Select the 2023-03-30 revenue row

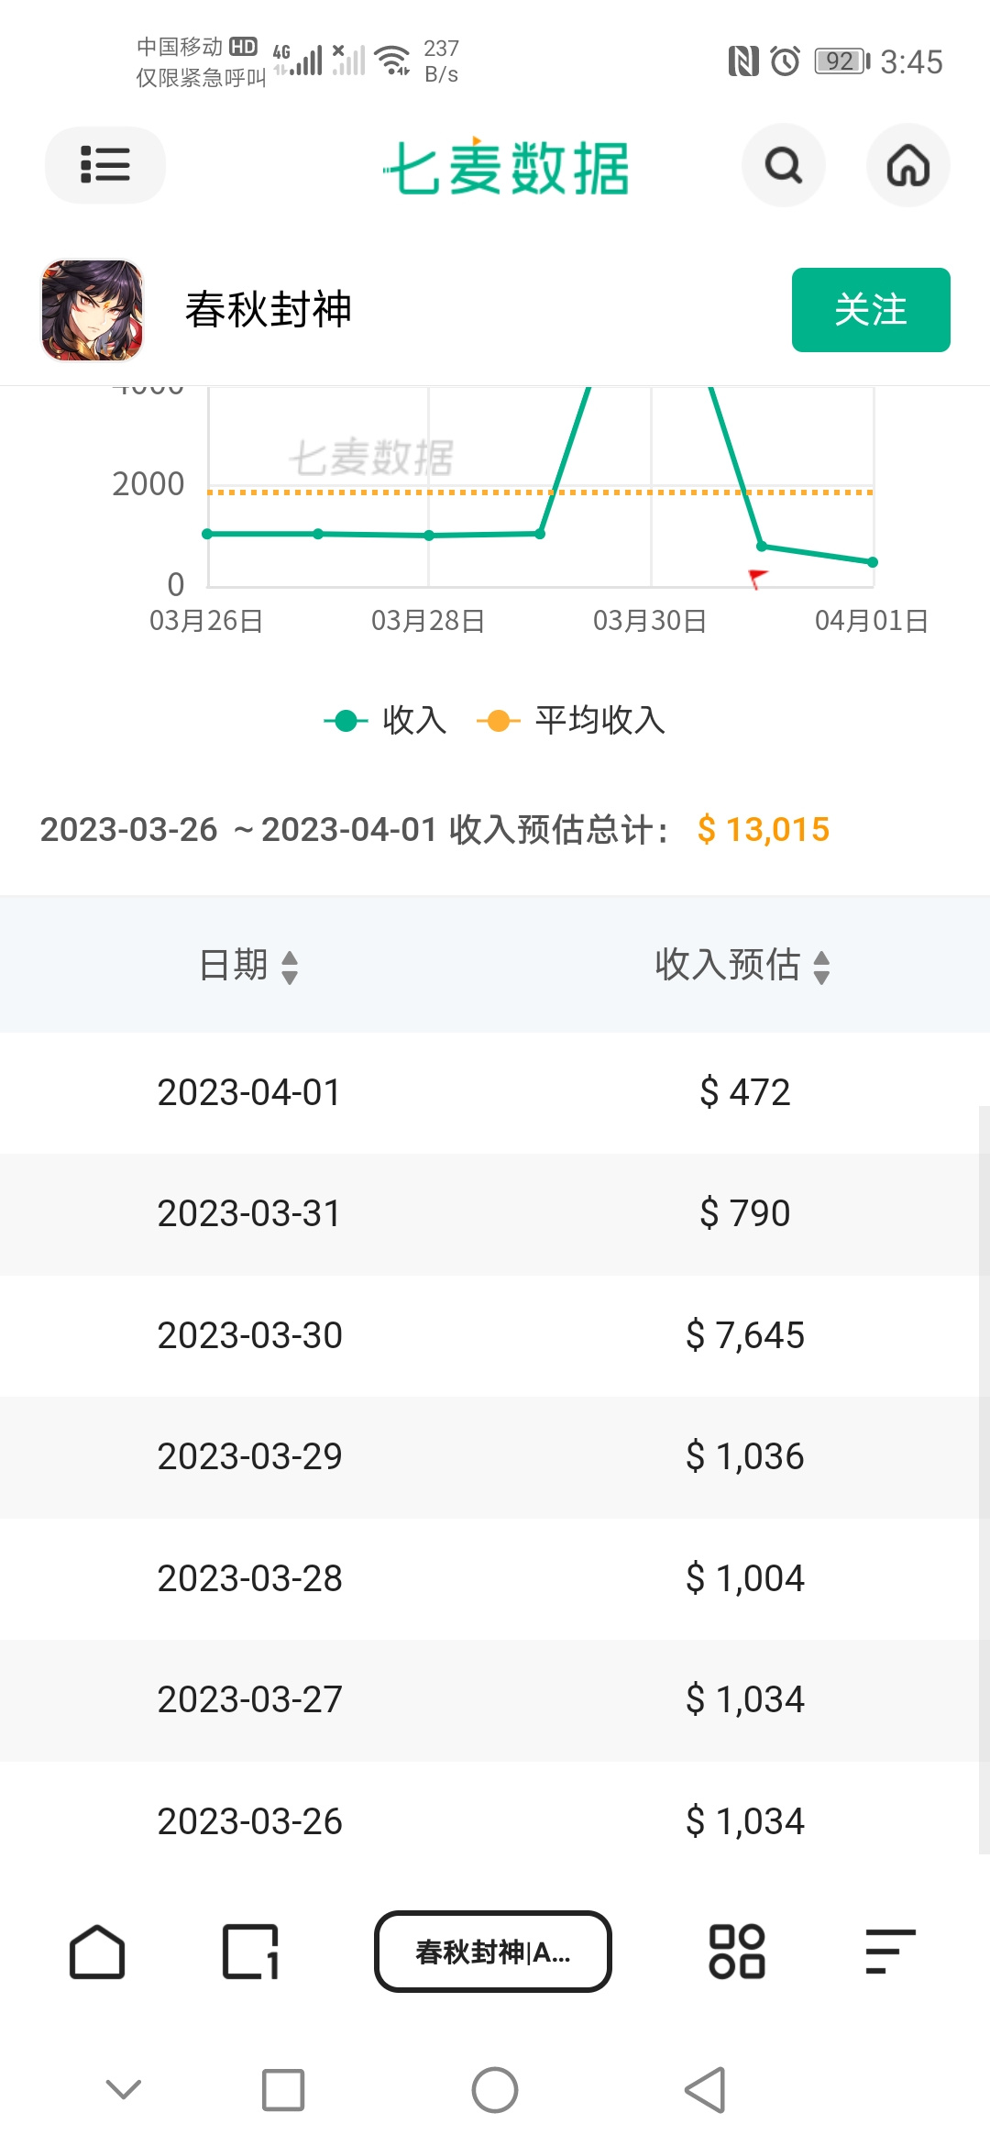(495, 1335)
